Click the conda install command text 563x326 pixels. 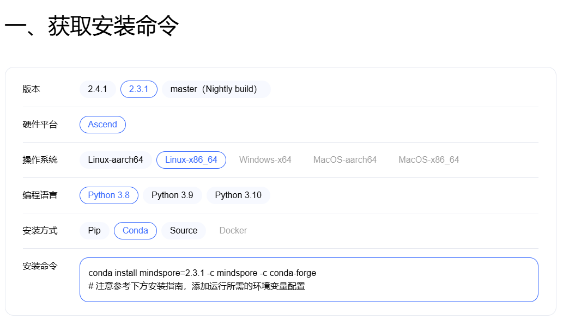coord(202,273)
